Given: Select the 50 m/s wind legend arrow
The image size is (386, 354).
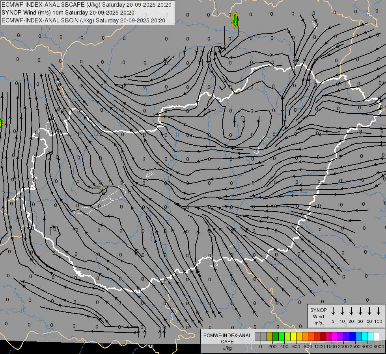Looking at the screenshot, I should pos(369,311).
